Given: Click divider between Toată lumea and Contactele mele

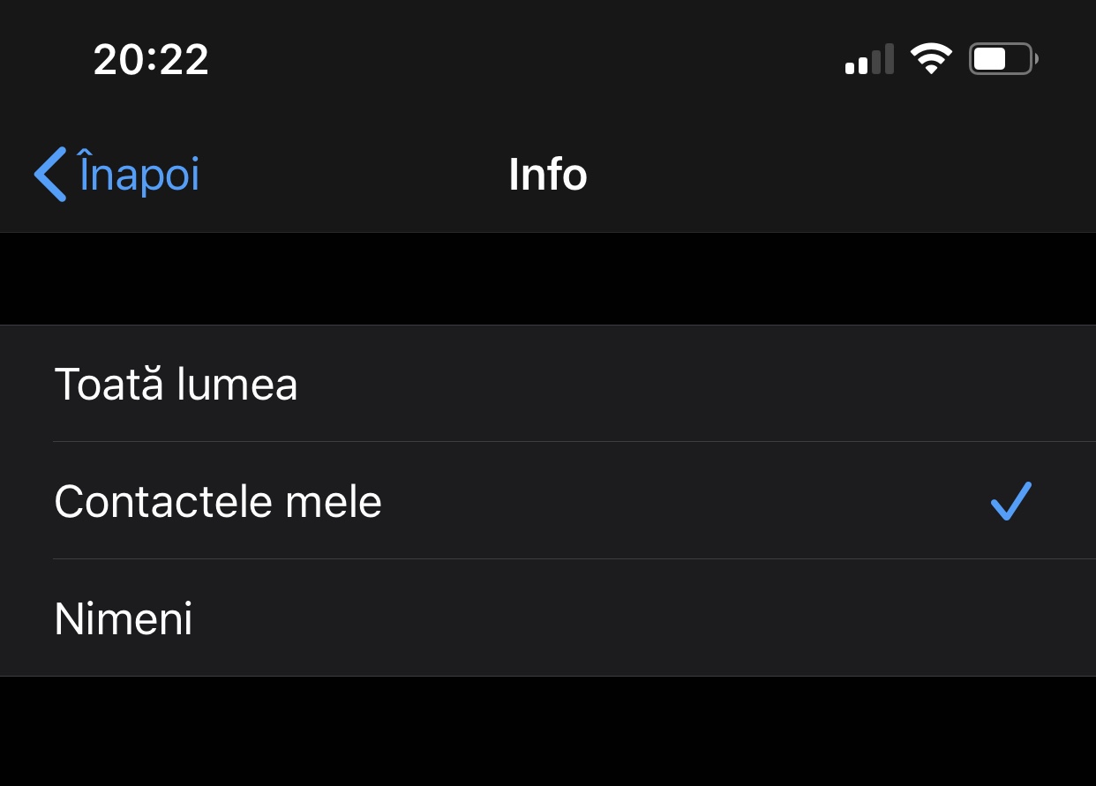Looking at the screenshot, I should pyautogui.click(x=574, y=442).
